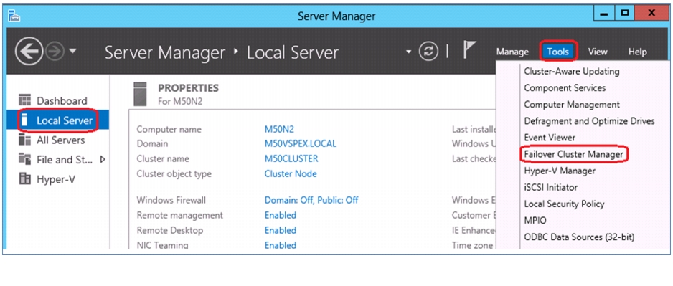Open the dropdown arrow beside refresh icon
This screenshot has width=673, height=286.
[408, 52]
